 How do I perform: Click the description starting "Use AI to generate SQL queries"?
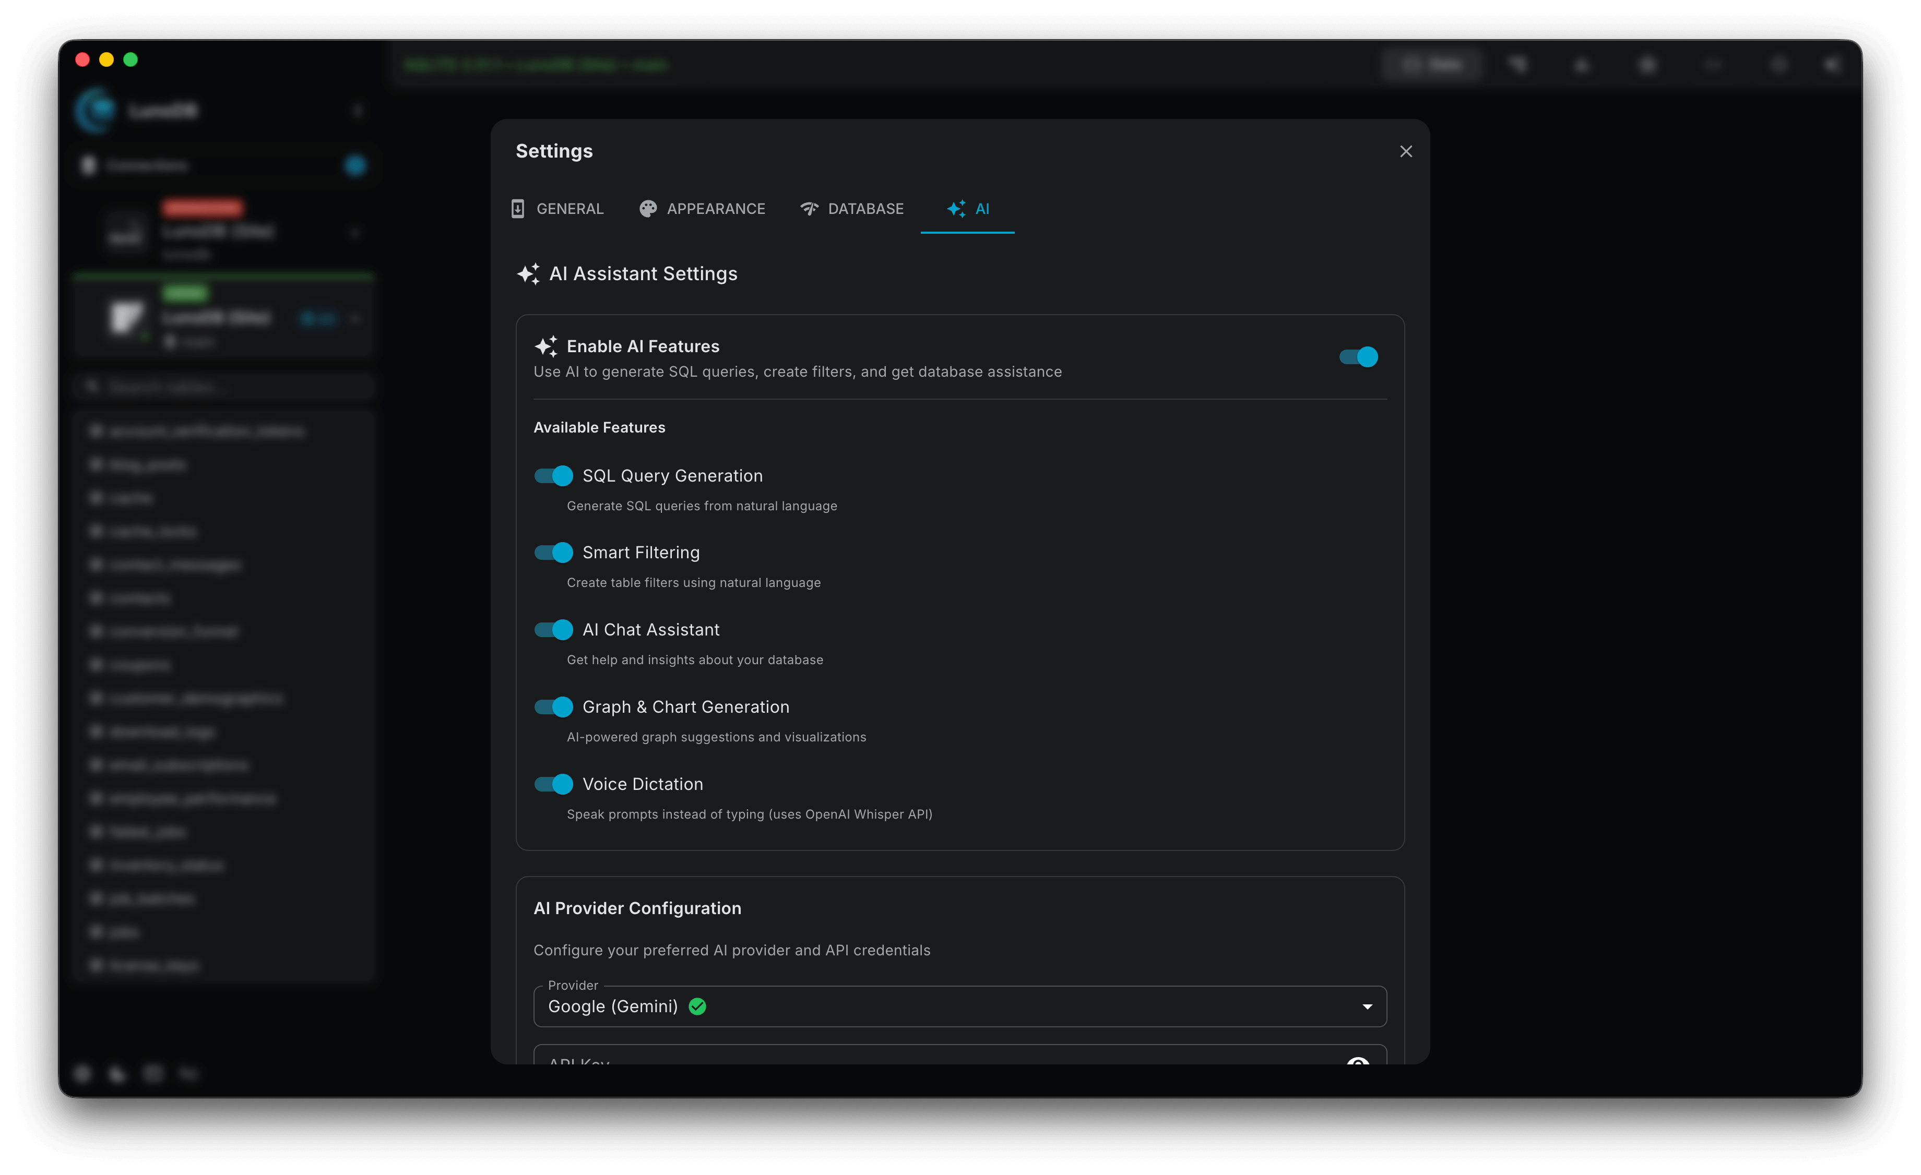pyautogui.click(x=798, y=371)
